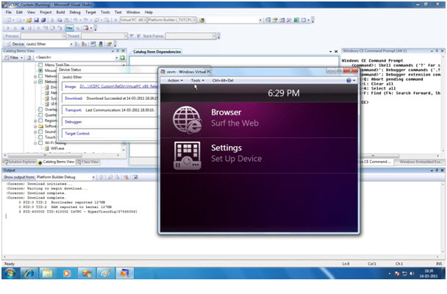The height and width of the screenshot is (294, 447).
Task: Open the Target menu
Action: (x=90, y=12)
